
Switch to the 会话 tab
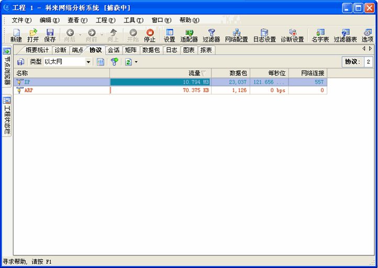[114, 50]
